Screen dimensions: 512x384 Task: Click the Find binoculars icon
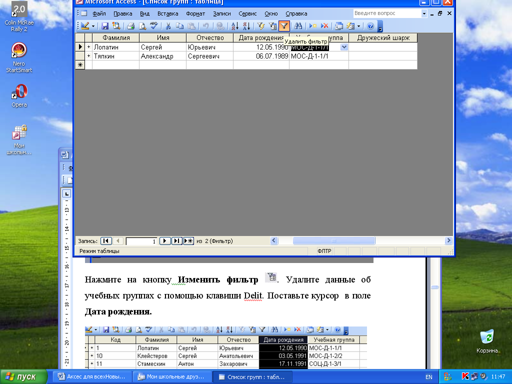(x=298, y=26)
